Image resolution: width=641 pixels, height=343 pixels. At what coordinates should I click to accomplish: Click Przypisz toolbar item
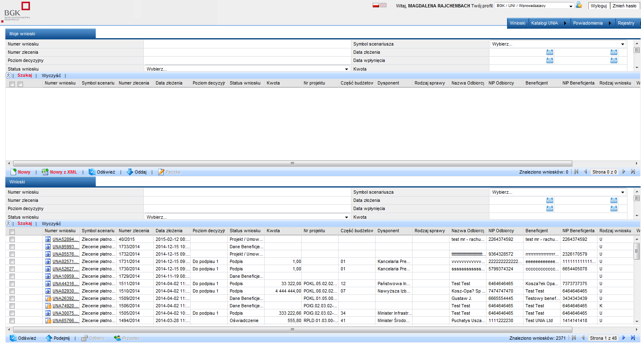coord(127,338)
